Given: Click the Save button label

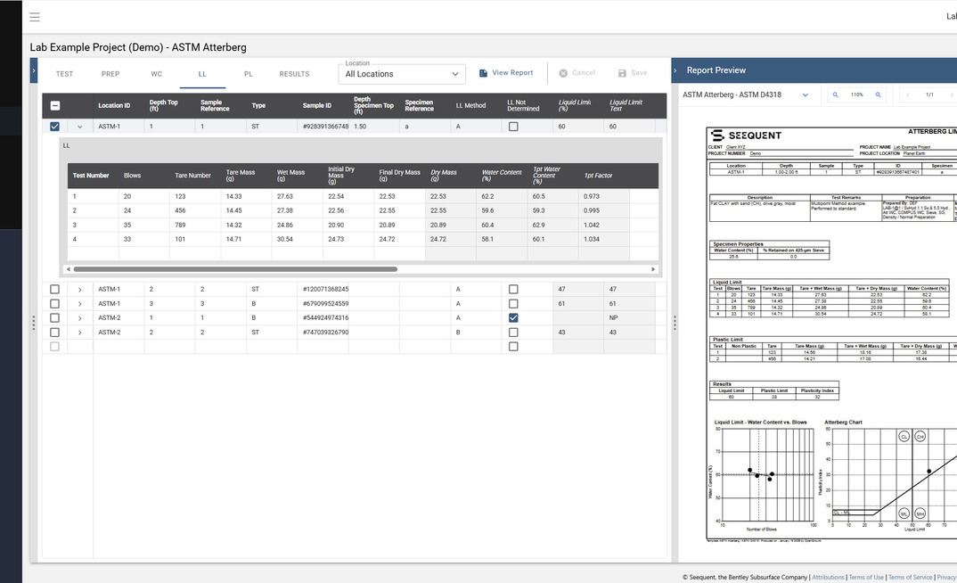Looking at the screenshot, I should (639, 72).
